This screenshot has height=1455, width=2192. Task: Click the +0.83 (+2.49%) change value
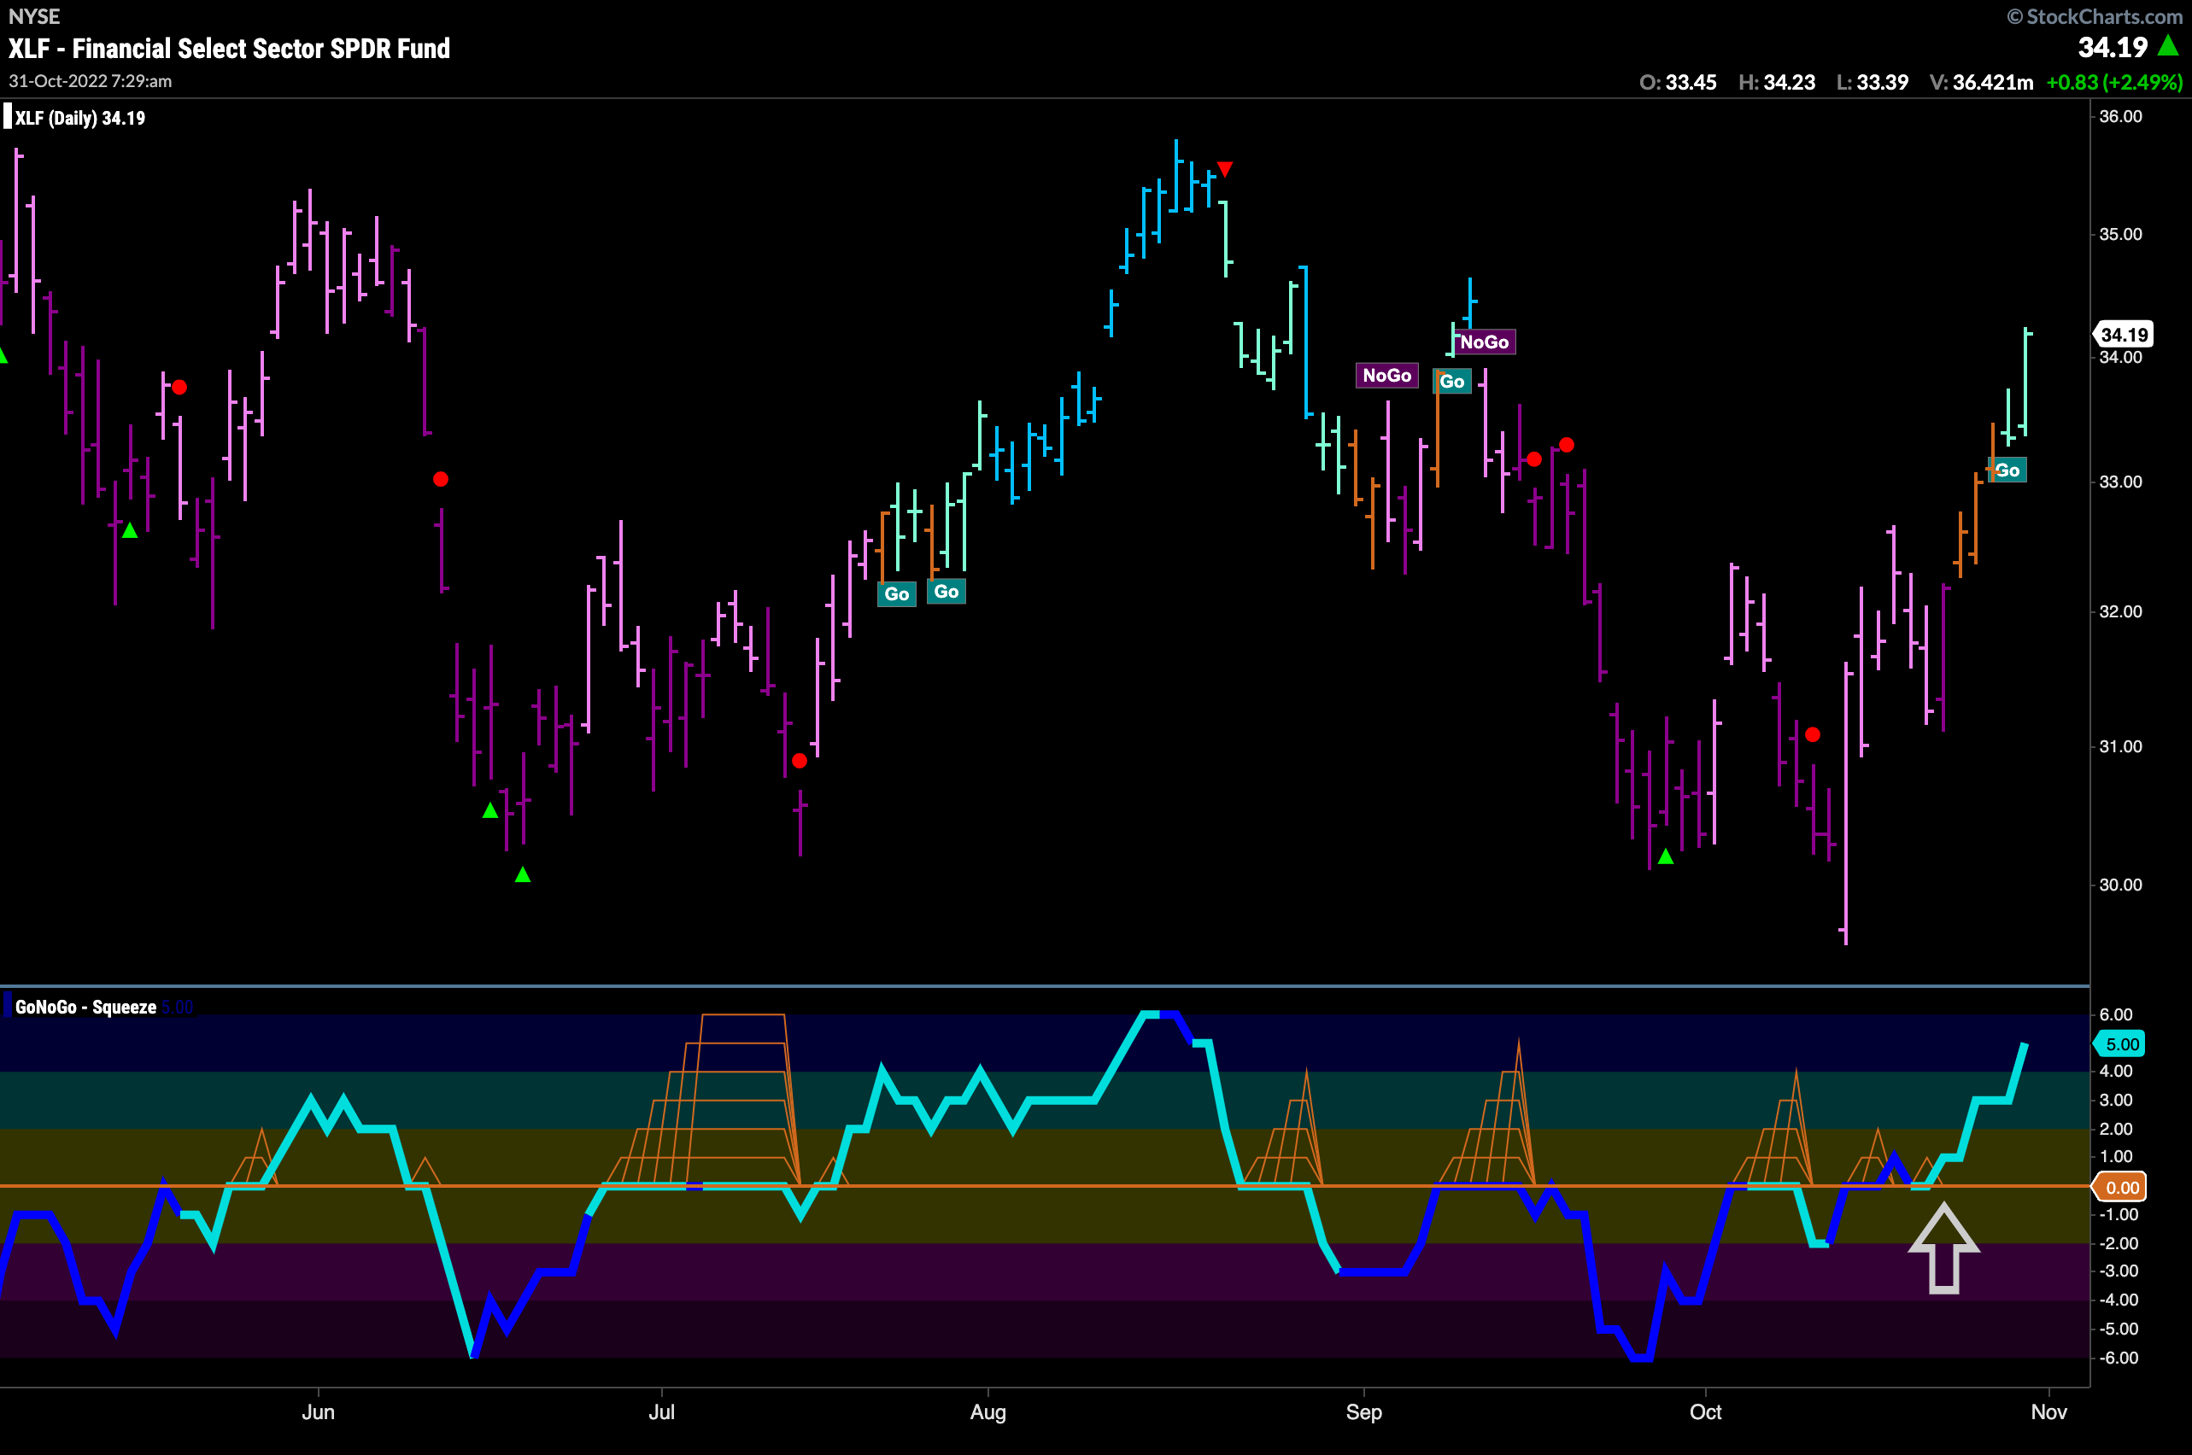pyautogui.click(x=2114, y=82)
